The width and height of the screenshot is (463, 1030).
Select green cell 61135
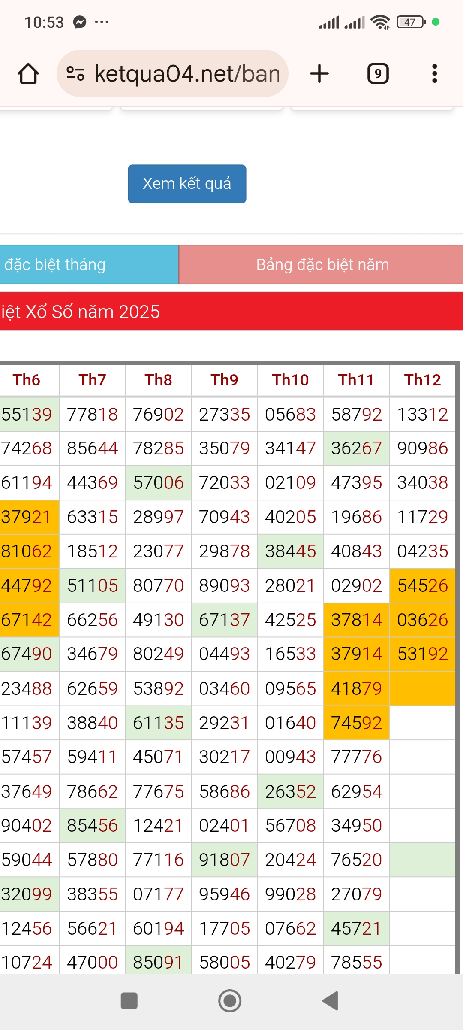pos(159,723)
